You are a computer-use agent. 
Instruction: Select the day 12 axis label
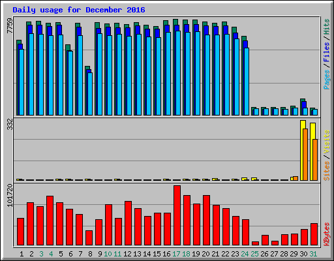tap(127, 254)
